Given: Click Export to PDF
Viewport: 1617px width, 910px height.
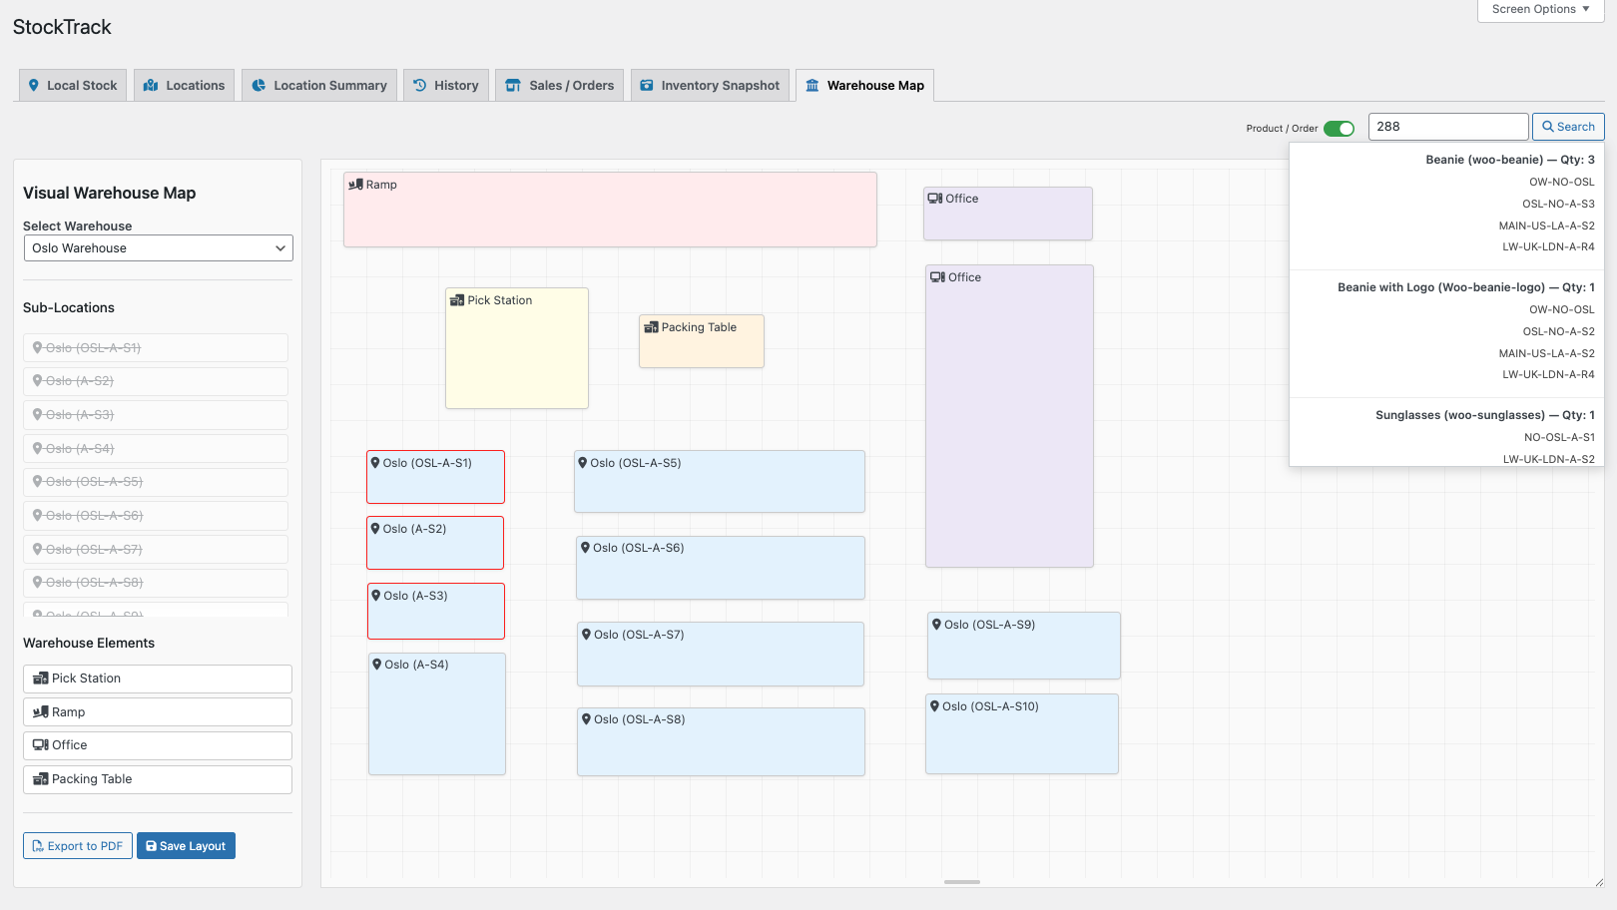Looking at the screenshot, I should [x=78, y=846].
